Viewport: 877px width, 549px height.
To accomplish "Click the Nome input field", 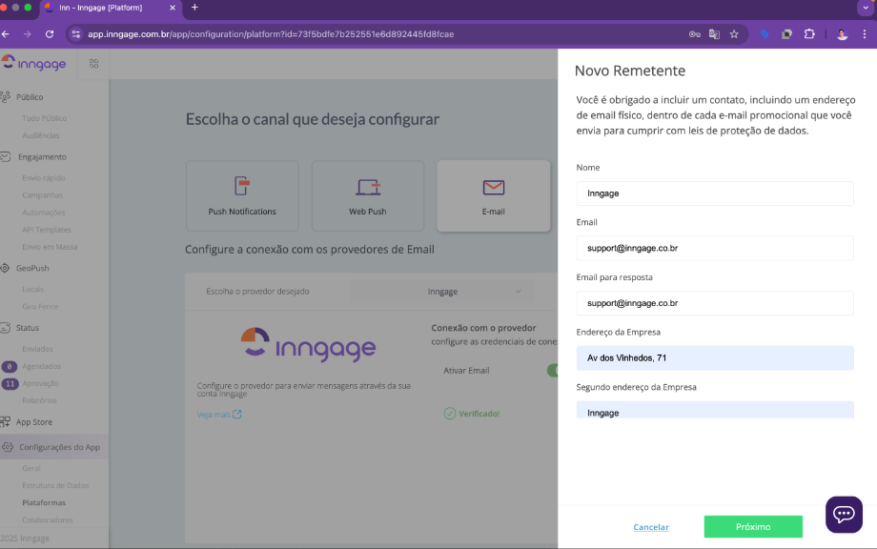I will (715, 193).
